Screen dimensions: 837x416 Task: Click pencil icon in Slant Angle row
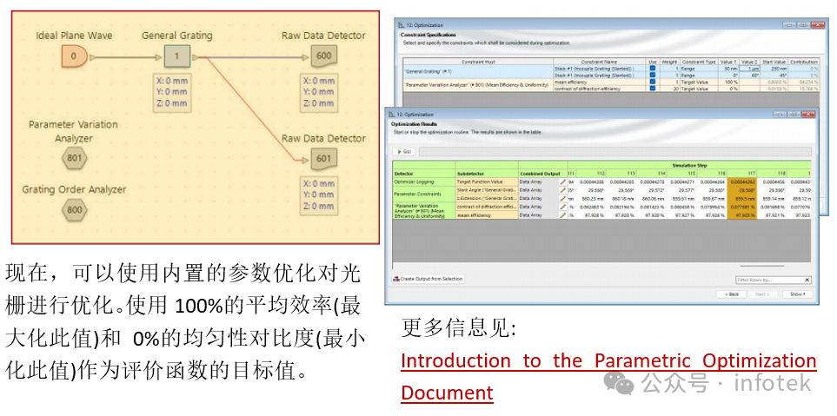click(x=562, y=190)
